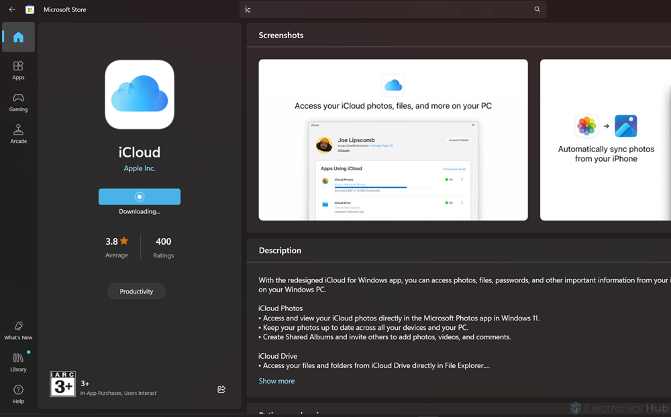
Task: Click the share icon for iCloud
Action: click(x=221, y=390)
